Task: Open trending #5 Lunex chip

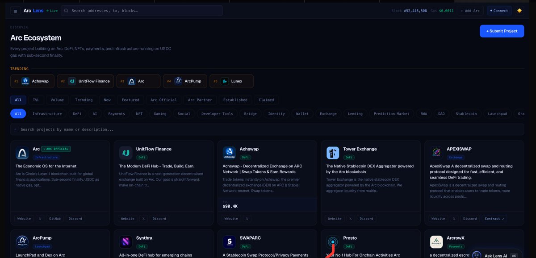Action: 231,81
